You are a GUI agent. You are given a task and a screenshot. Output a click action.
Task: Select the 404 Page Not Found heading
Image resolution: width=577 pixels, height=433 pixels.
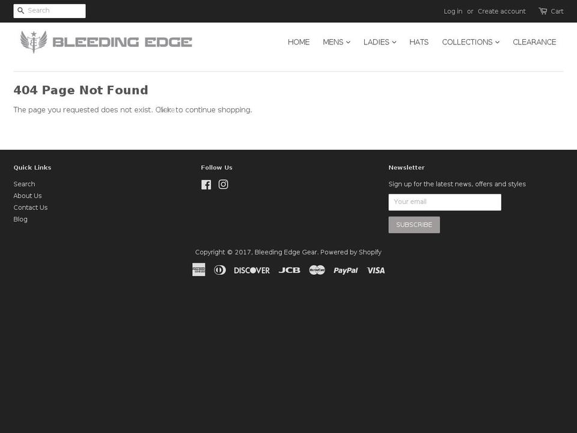81,90
